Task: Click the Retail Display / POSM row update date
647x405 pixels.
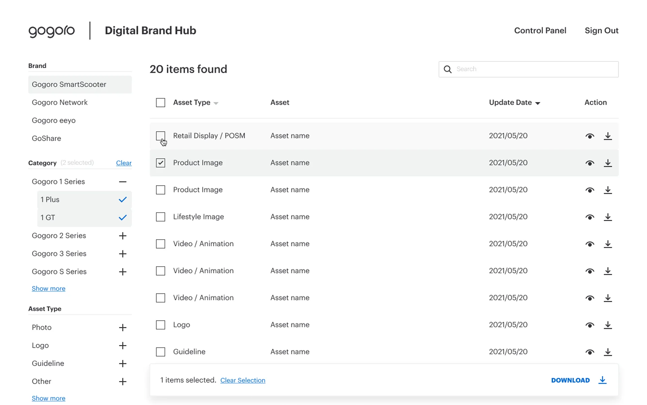Action: 508,136
